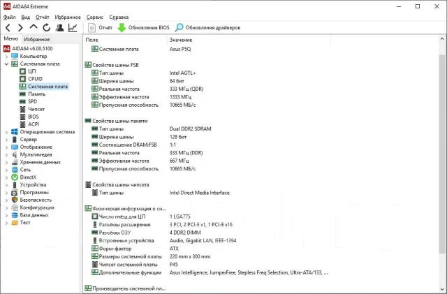Click the Операционная система Windows icon
Image resolution: width=447 pixels, height=294 pixels.
(15, 132)
